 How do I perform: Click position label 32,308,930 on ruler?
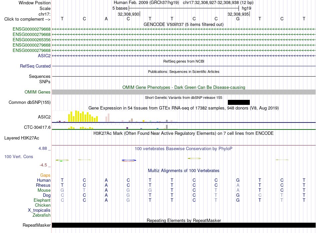click(x=128, y=14)
